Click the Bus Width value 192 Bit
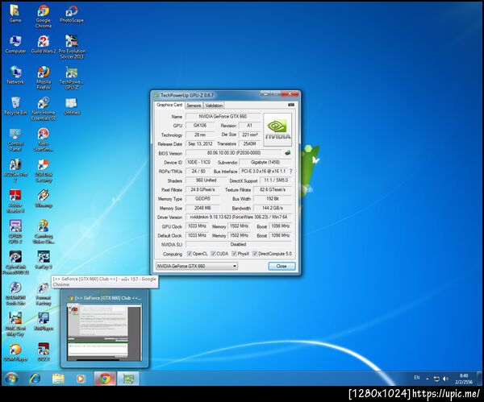 [x=273, y=199]
